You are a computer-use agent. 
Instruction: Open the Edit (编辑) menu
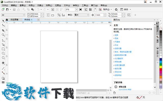14,5
